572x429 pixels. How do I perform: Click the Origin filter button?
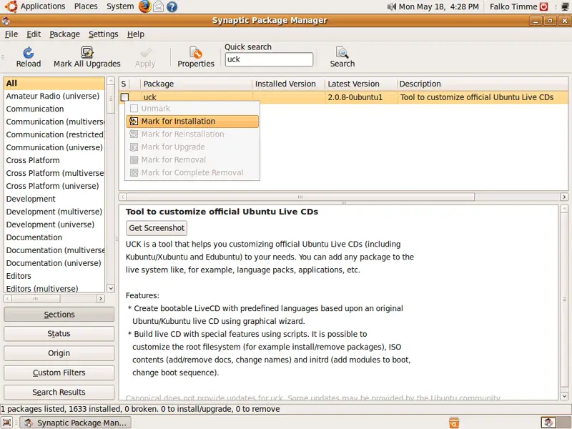pyautogui.click(x=59, y=353)
